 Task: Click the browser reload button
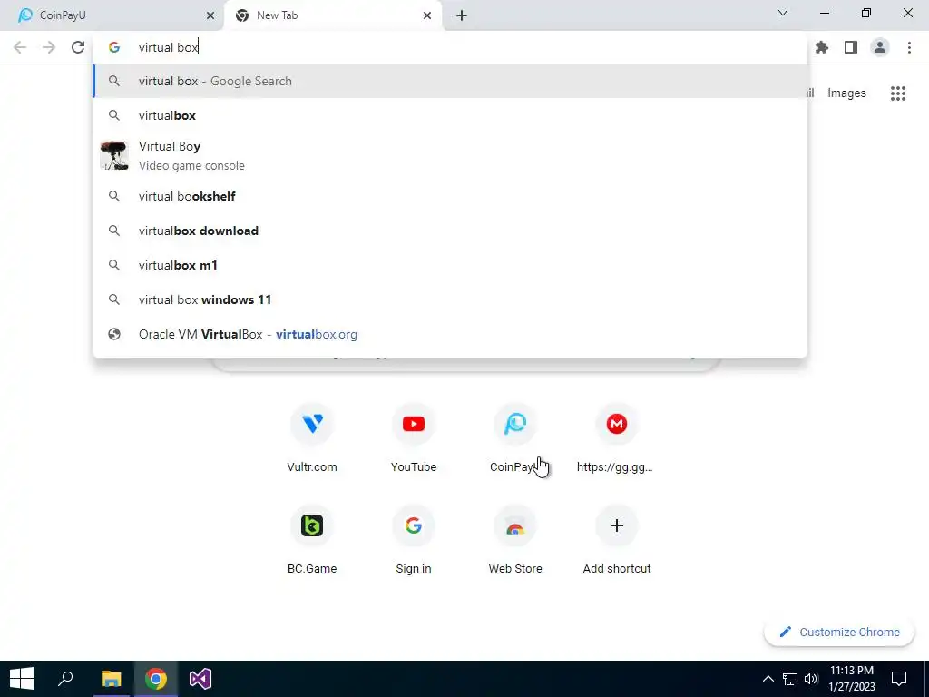78,47
